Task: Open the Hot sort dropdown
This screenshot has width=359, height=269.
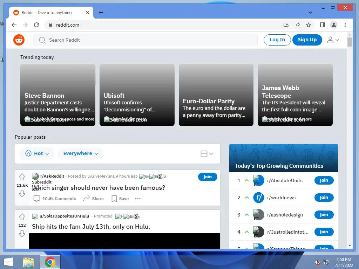Action: click(x=37, y=153)
